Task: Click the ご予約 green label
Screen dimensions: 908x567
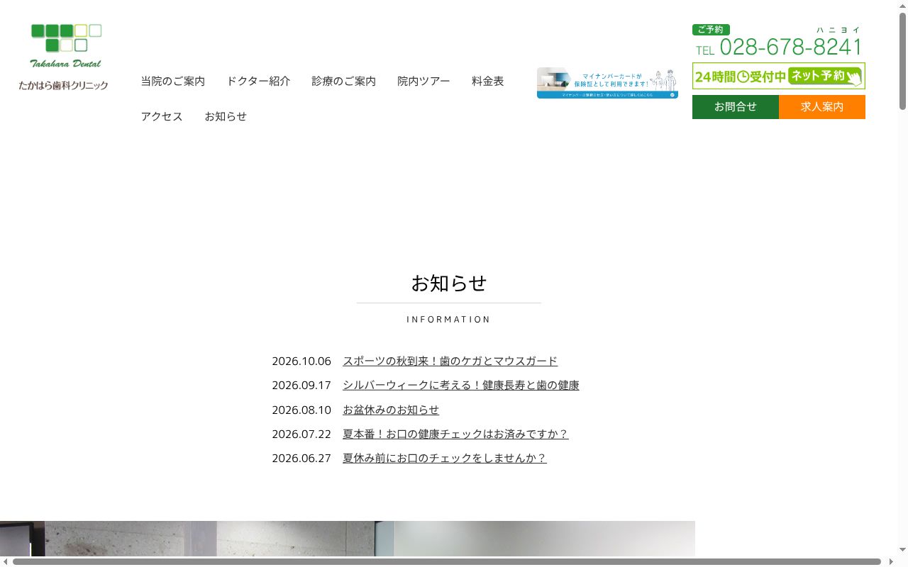Action: coord(711,30)
